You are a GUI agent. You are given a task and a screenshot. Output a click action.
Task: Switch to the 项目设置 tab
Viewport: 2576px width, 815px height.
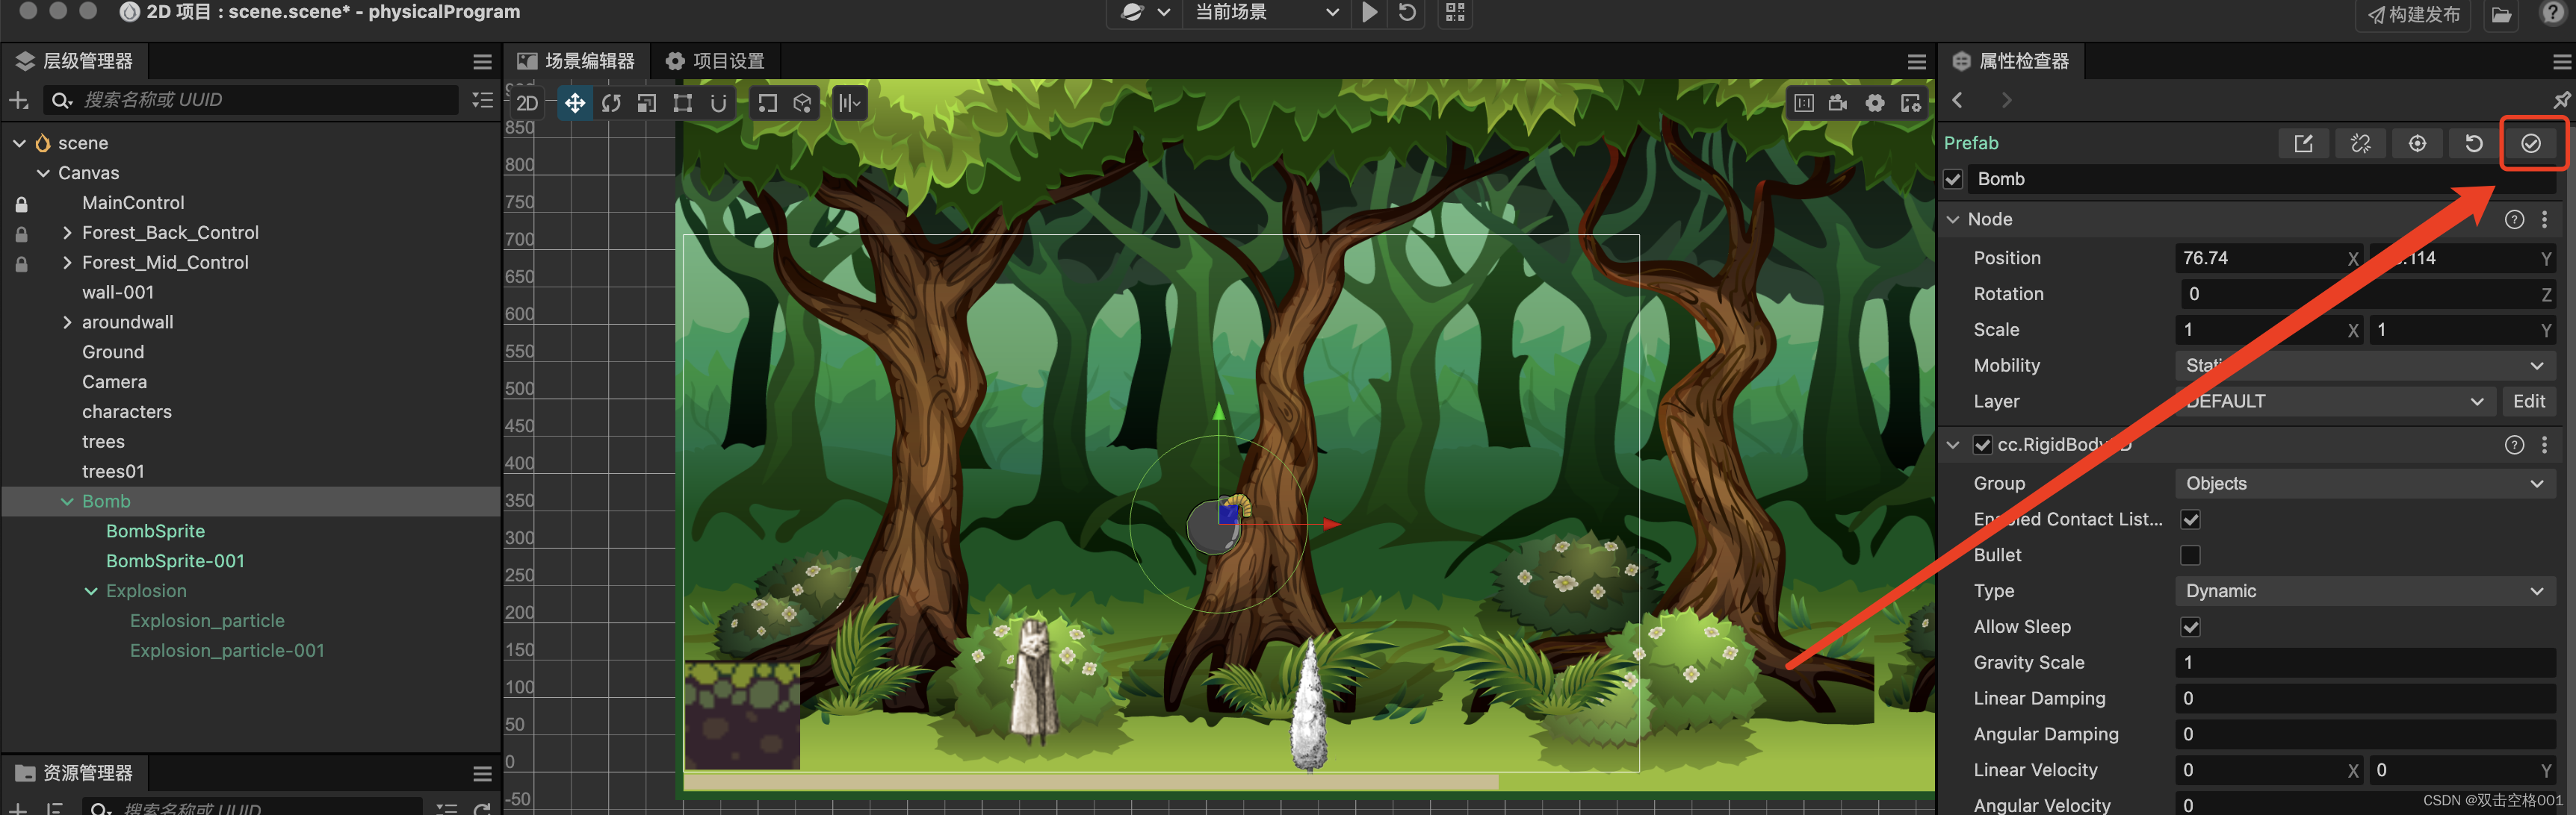(714, 62)
